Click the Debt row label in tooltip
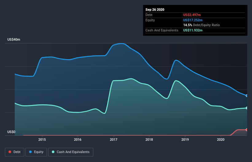Viewport: 252px width, 162px height. pyautogui.click(x=149, y=15)
